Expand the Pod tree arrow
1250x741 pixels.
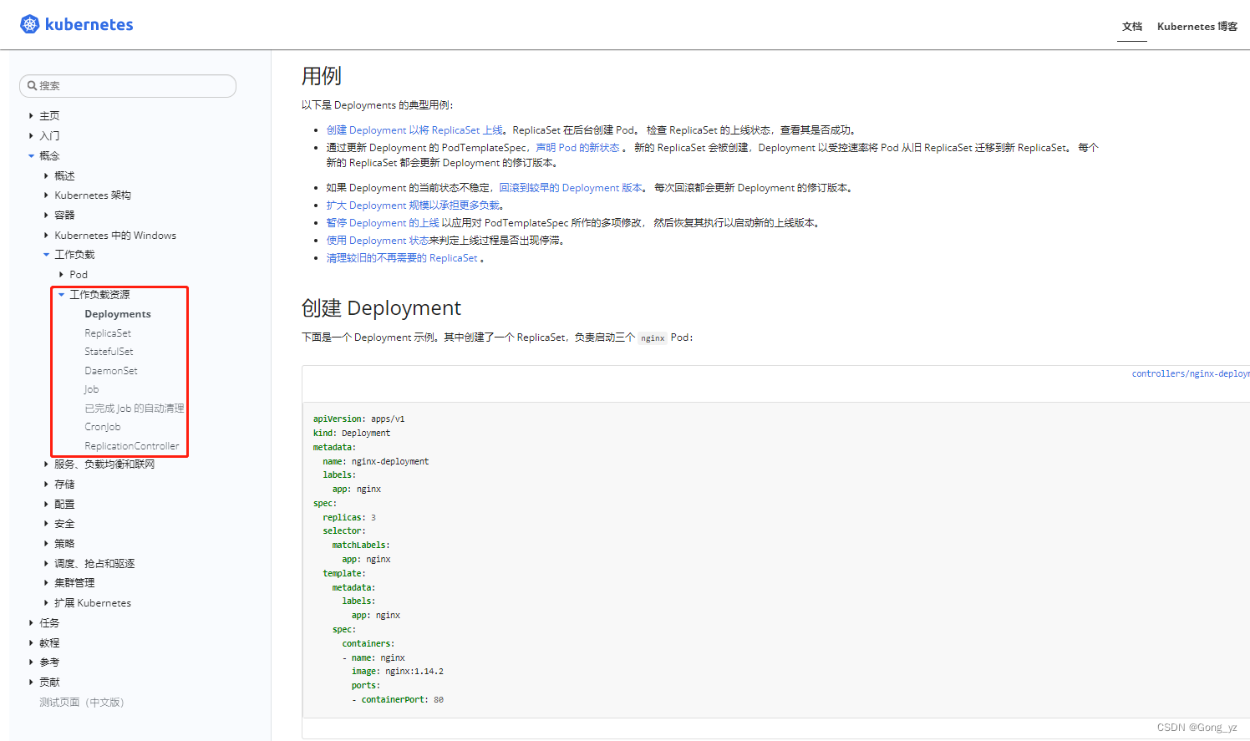[61, 275]
